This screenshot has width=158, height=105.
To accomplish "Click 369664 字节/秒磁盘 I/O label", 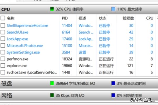I will point(76,83).
